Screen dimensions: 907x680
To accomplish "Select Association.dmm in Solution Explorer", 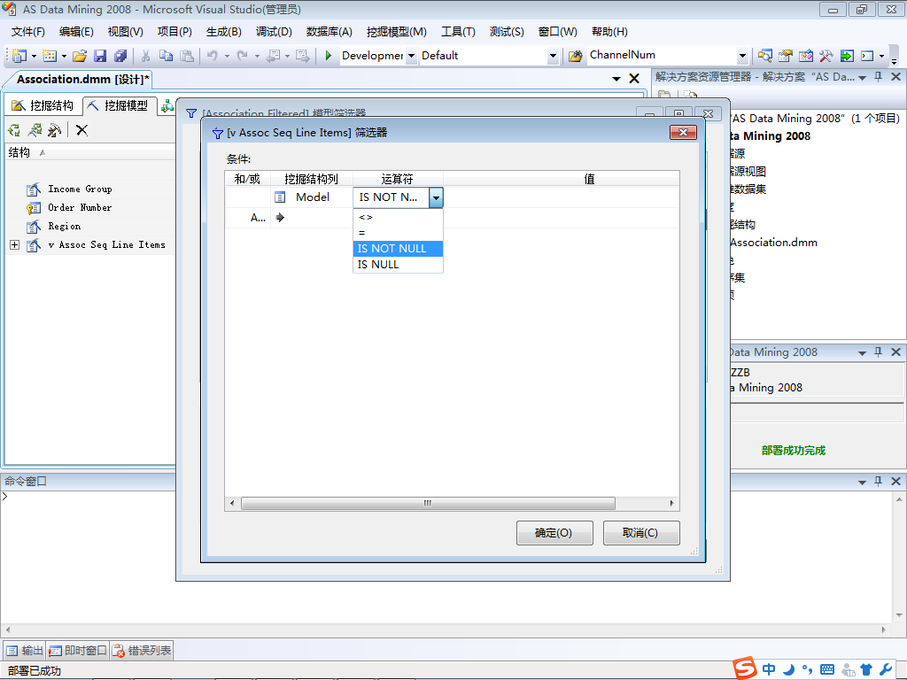I will [773, 243].
